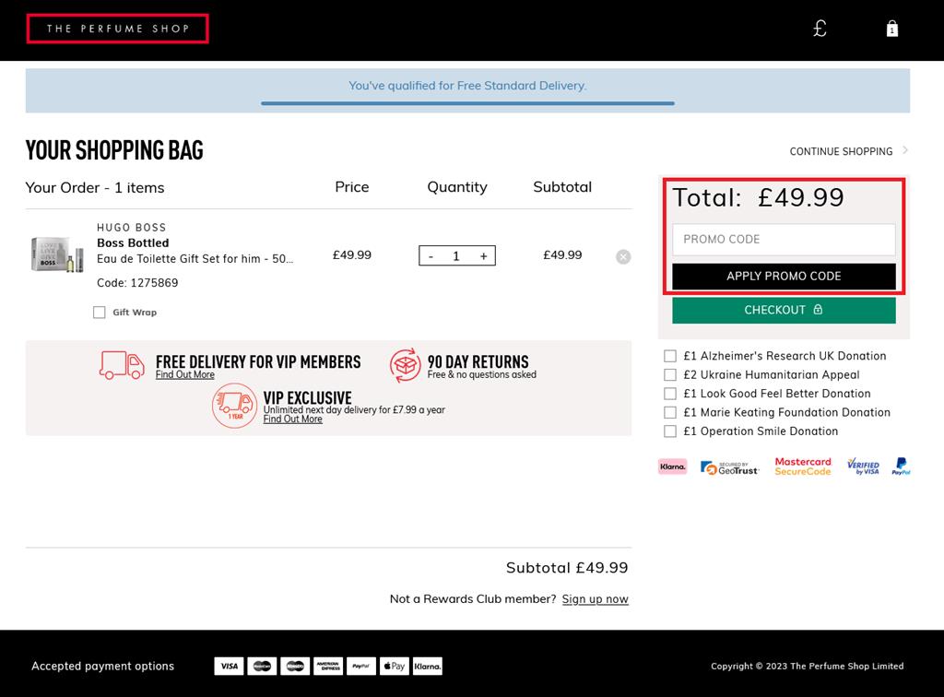Click the free delivery progress bar

tap(467, 103)
